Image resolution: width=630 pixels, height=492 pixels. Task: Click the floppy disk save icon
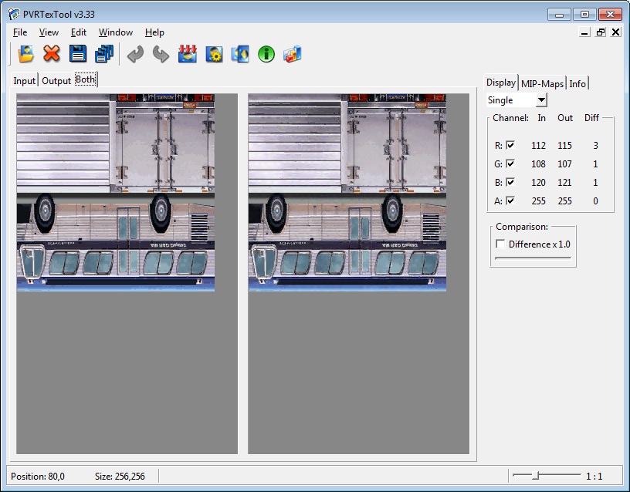pyautogui.click(x=78, y=54)
